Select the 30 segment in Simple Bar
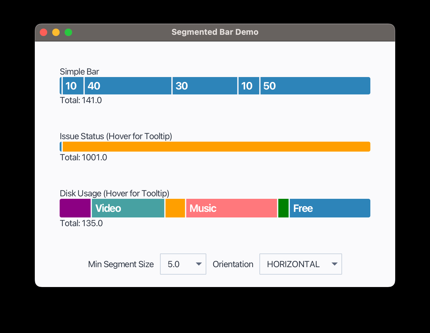Viewport: 430px width, 333px height. pyautogui.click(x=205, y=86)
